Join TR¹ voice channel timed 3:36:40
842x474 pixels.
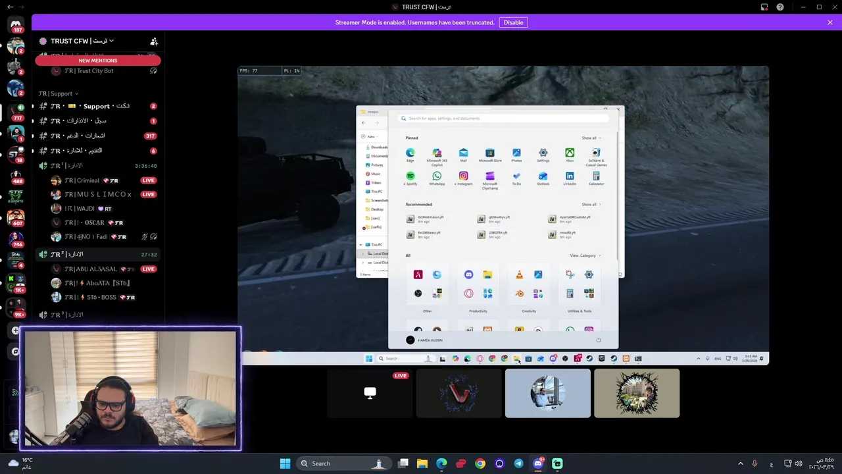tap(97, 166)
